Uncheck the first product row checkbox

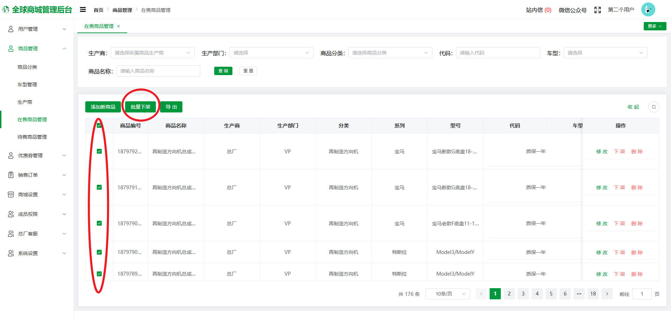[x=99, y=151]
